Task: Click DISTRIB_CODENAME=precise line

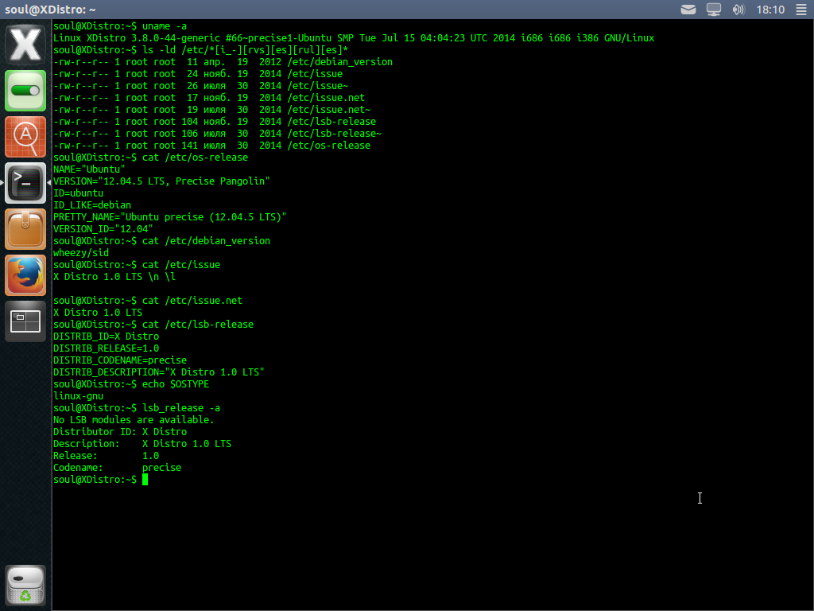Action: [x=120, y=360]
